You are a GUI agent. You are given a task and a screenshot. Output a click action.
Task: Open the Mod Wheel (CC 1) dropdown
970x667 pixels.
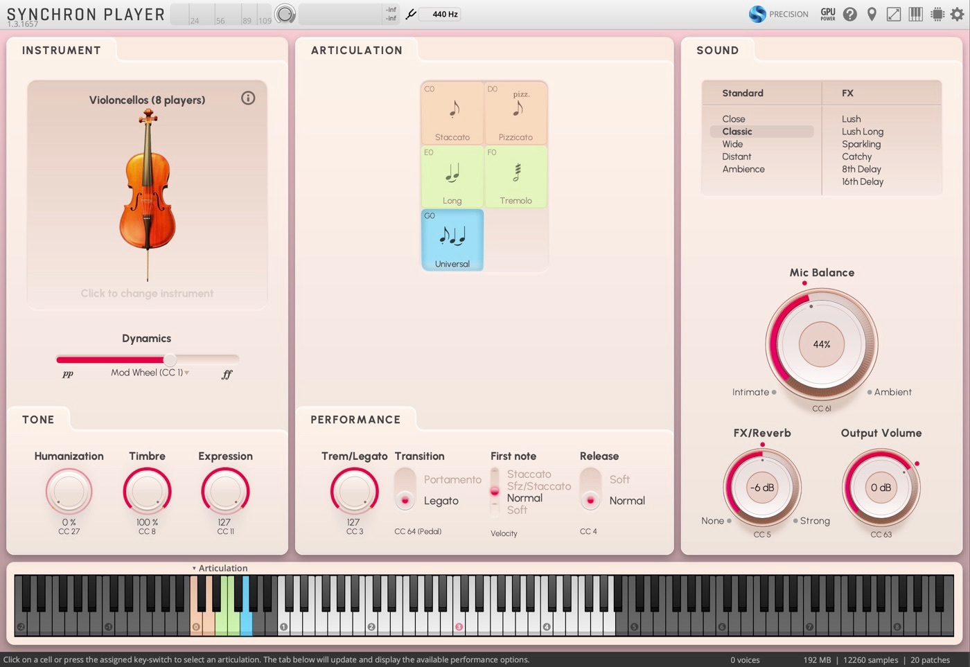pos(150,372)
